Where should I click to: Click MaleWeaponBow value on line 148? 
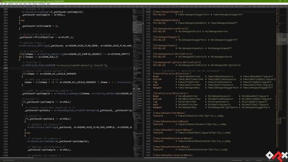coord(188,108)
